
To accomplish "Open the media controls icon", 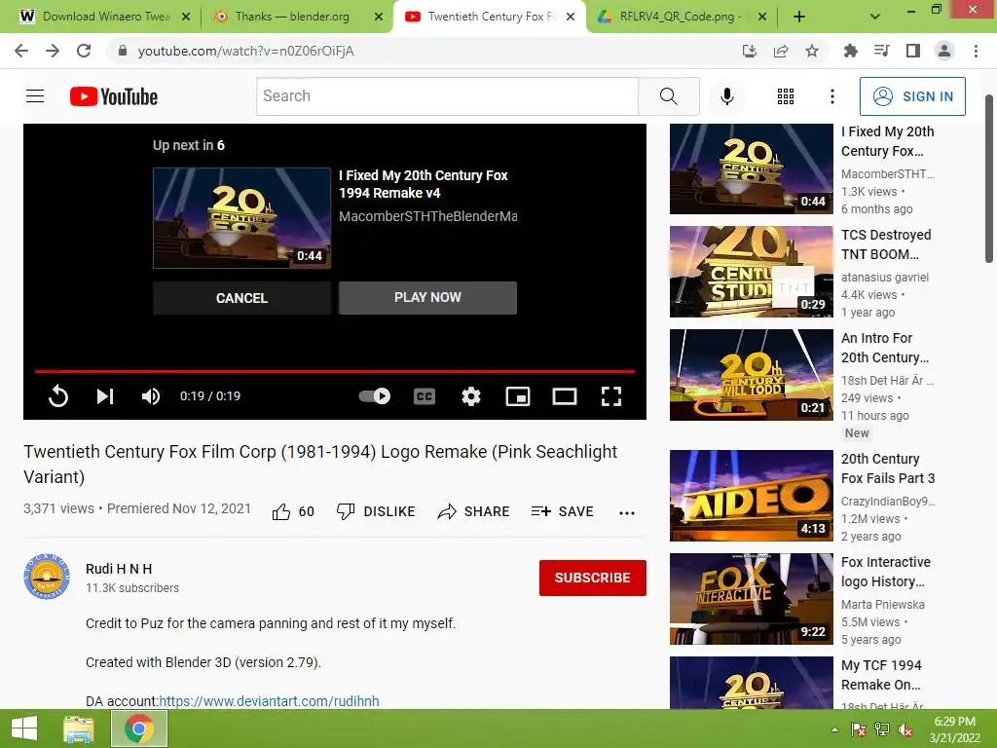I will [x=881, y=51].
